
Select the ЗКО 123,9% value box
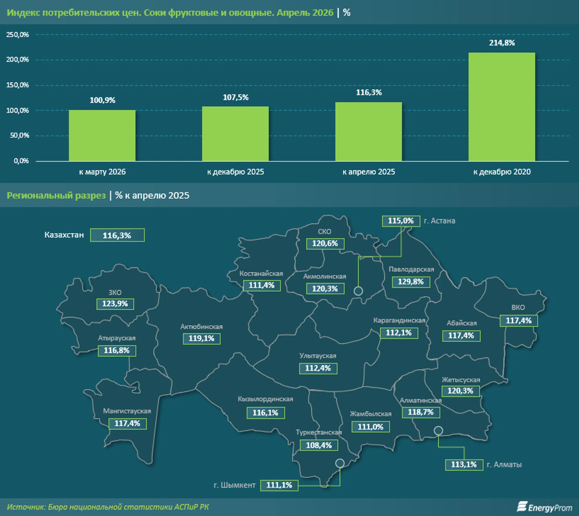[115, 304]
